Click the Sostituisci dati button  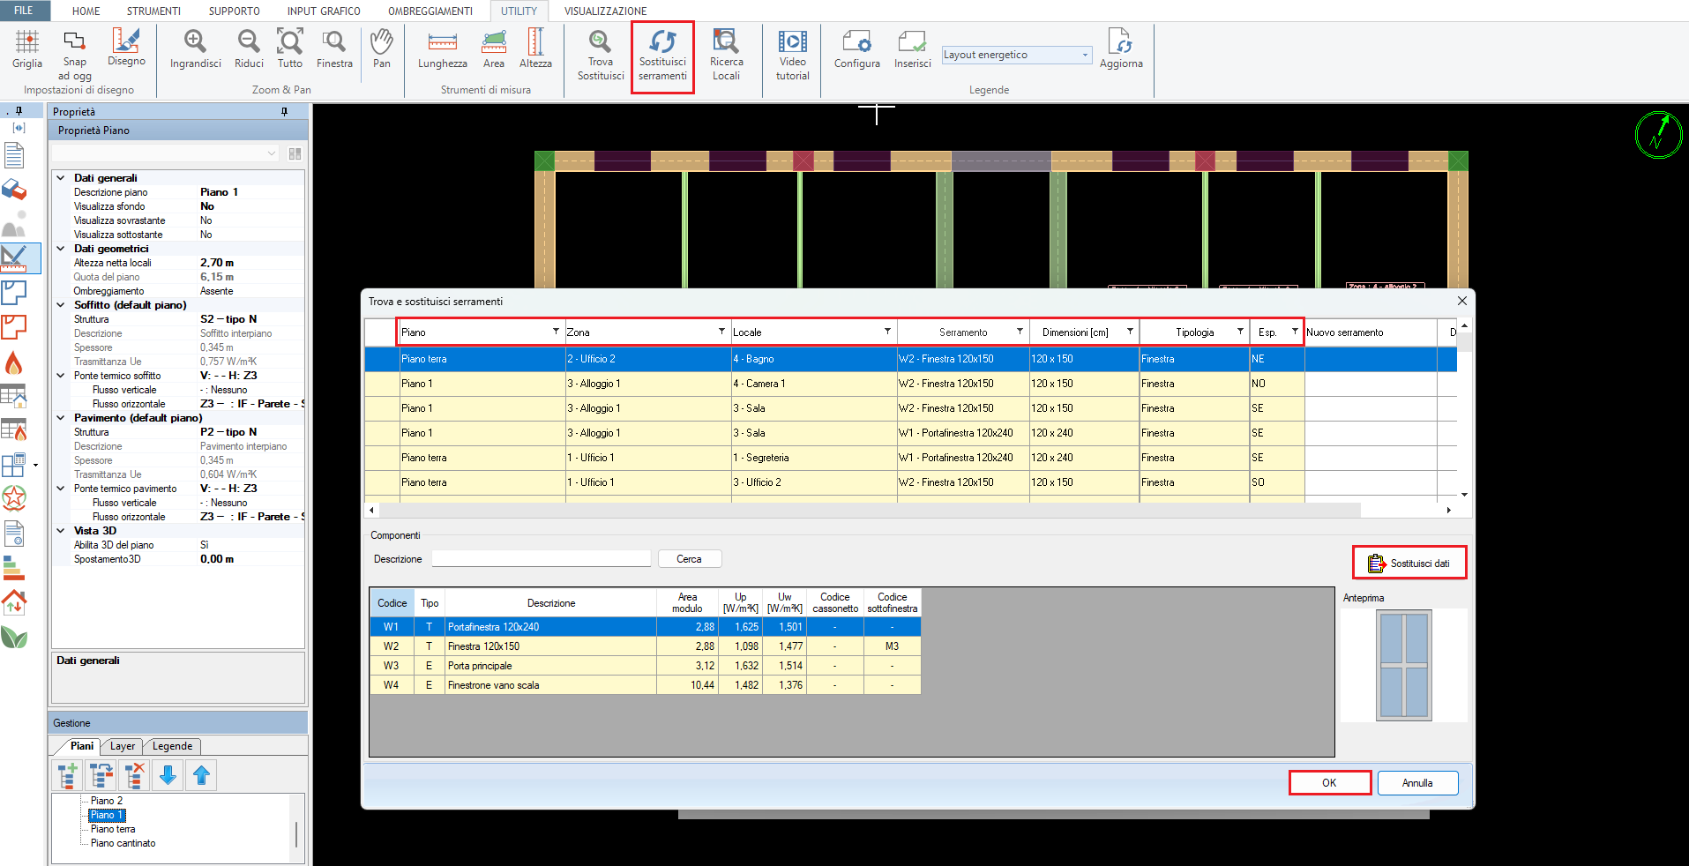1409,563
